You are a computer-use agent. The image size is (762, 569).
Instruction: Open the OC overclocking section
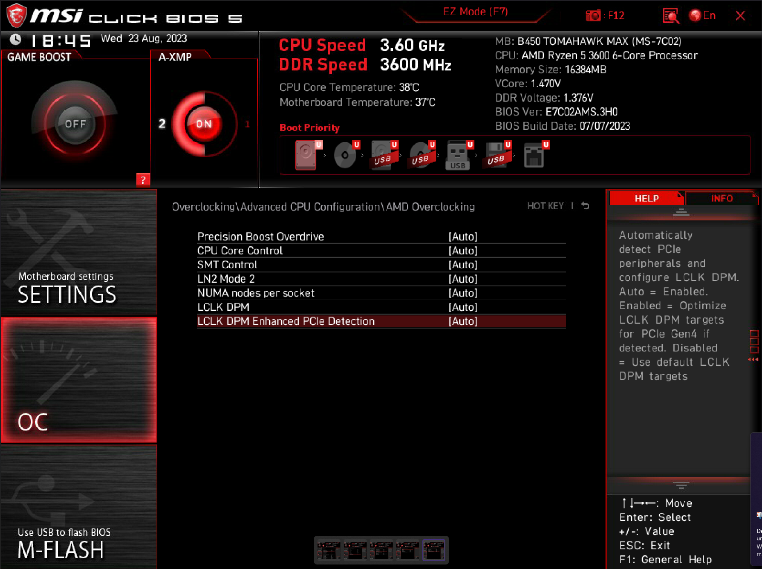coord(79,380)
